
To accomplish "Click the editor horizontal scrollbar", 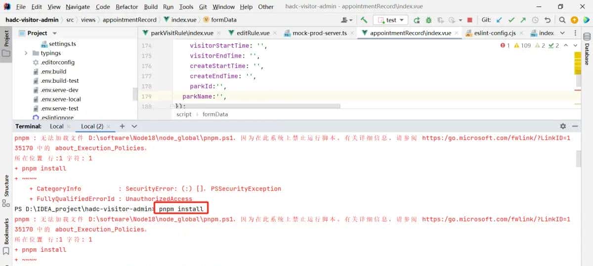I will [256, 106].
